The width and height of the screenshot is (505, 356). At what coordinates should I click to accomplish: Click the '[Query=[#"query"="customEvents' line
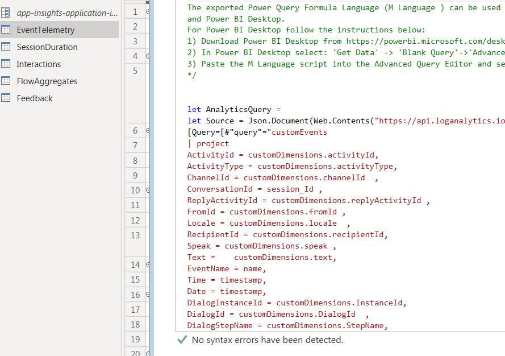tap(257, 132)
